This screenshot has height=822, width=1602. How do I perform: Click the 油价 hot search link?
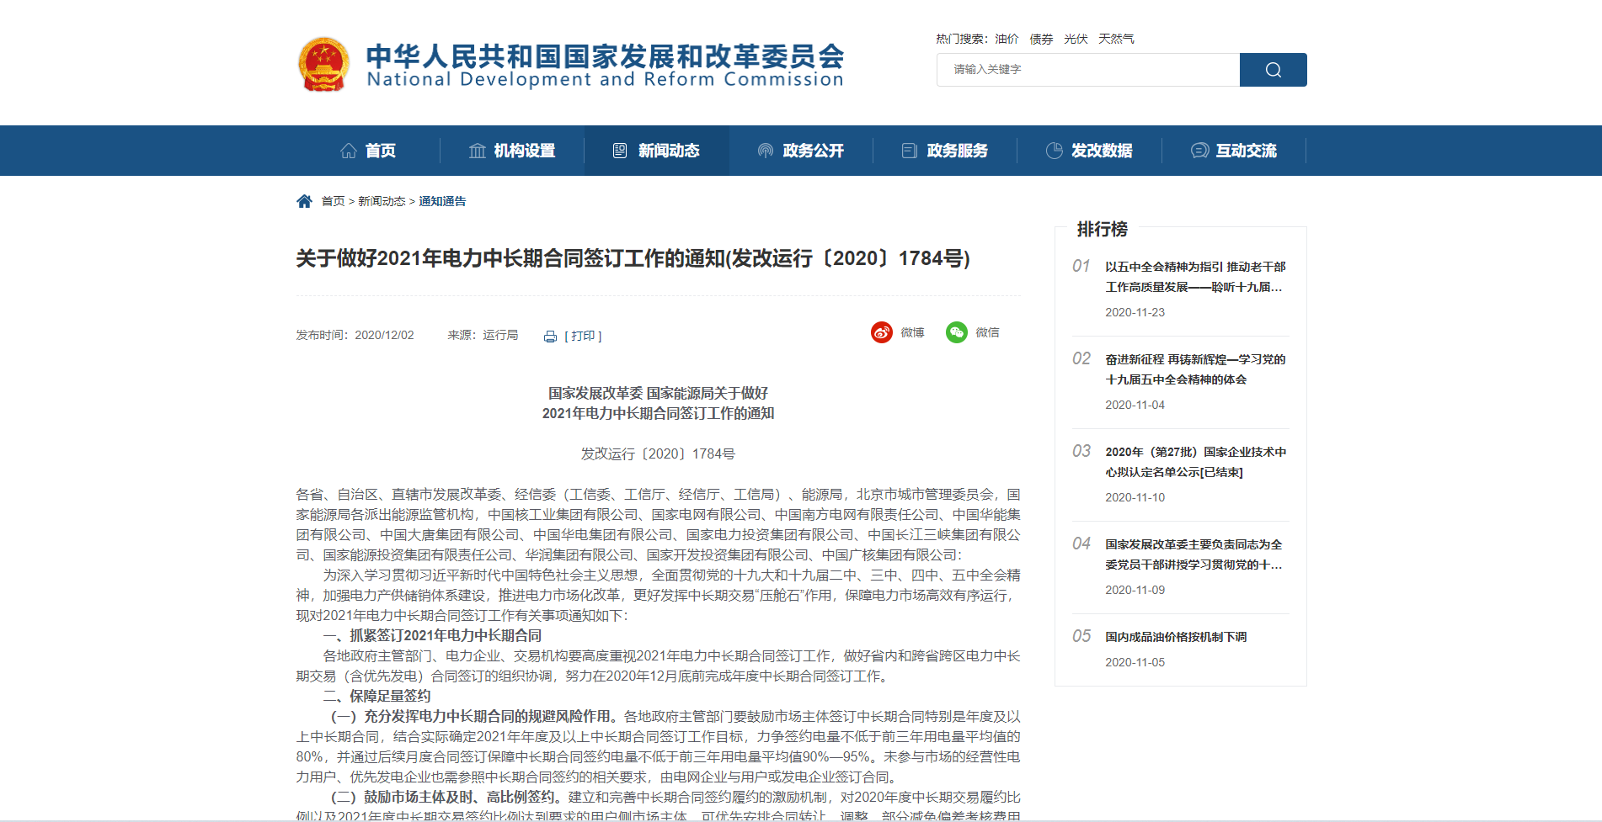pyautogui.click(x=1007, y=38)
